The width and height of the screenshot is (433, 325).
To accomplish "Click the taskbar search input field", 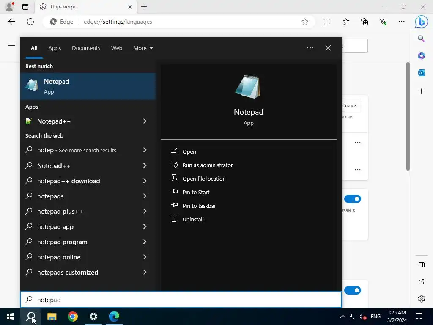I will [181, 300].
